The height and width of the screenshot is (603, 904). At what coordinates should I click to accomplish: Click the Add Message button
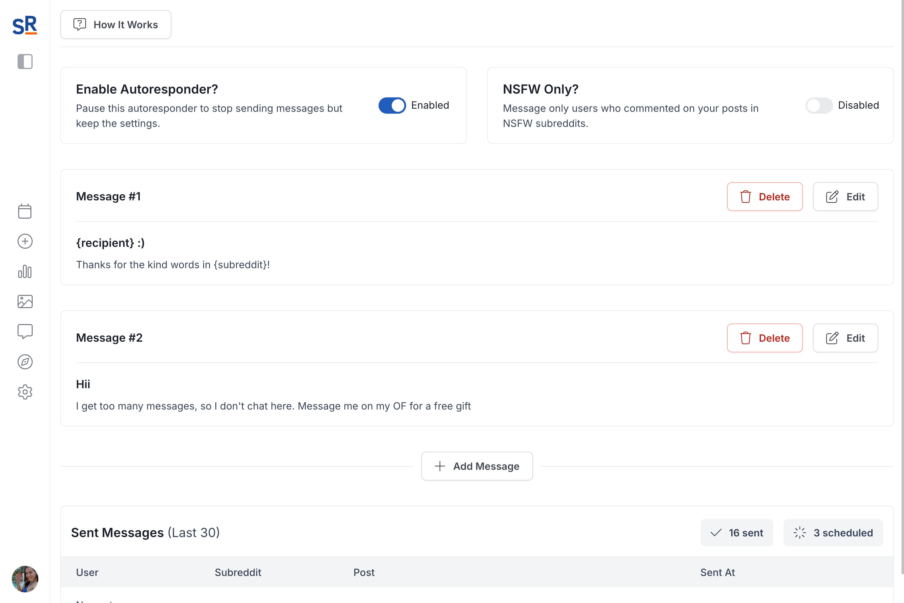coord(476,466)
